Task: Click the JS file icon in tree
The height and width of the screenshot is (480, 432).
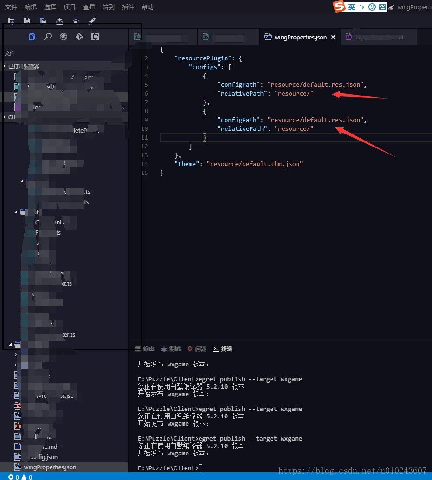Action: tap(18, 426)
